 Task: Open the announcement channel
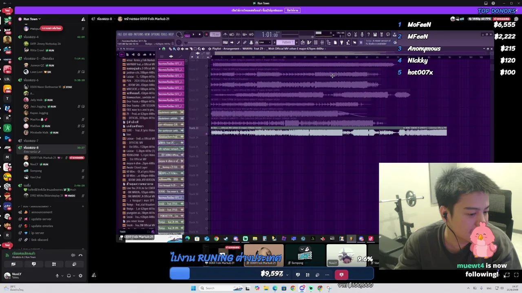[42, 212]
